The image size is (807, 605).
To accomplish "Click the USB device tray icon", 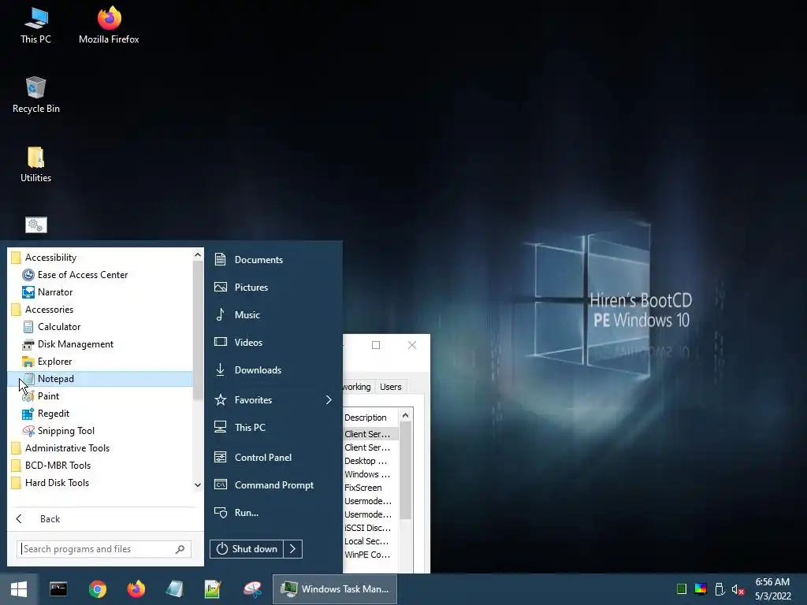I will [720, 589].
